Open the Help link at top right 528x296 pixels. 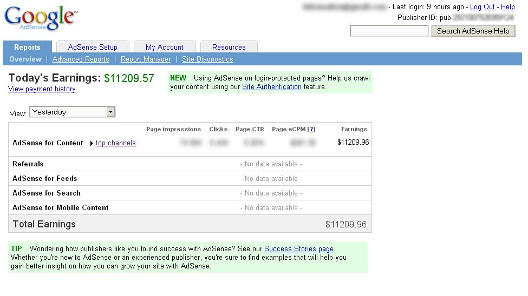[508, 6]
